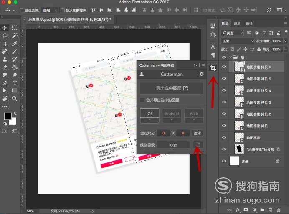289x214 pixels.
Task: Select the Magic Wand tool
Action: click(x=15, y=36)
